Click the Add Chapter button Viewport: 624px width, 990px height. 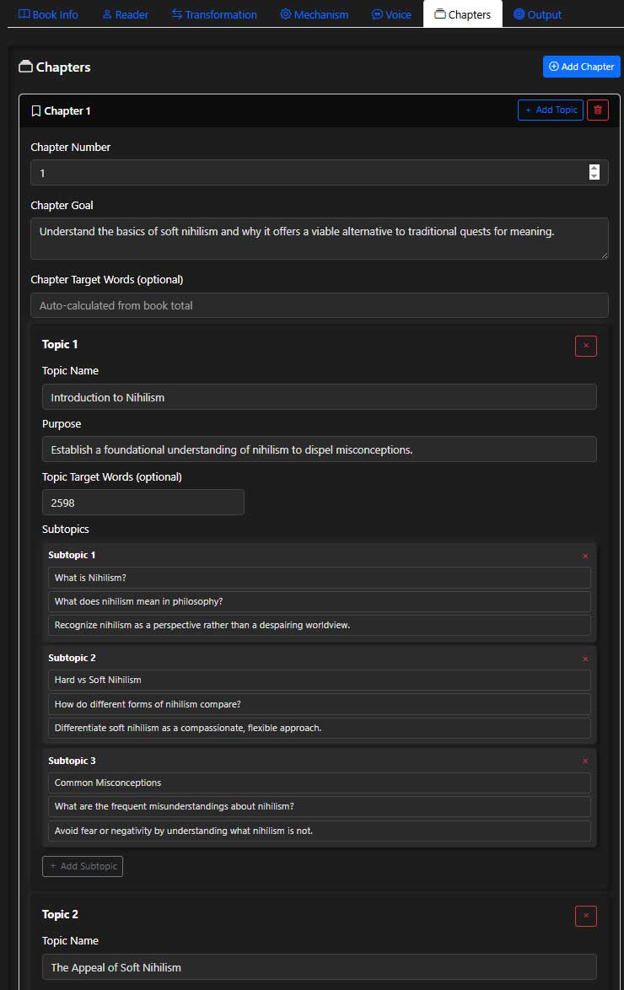pos(581,67)
